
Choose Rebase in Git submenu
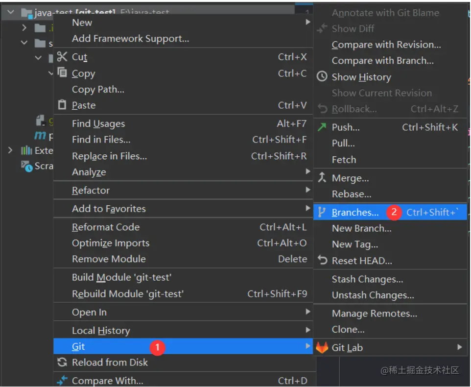coord(390,194)
